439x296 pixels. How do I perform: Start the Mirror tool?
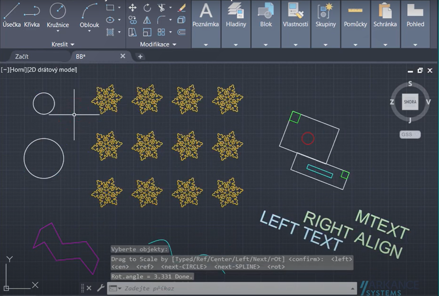147,20
